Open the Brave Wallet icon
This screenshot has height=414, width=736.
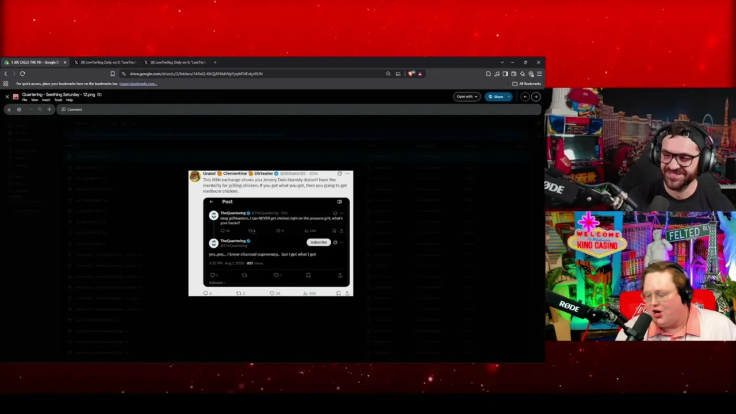[513, 74]
